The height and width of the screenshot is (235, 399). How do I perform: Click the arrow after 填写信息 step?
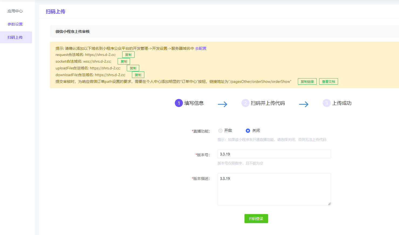[x=223, y=104]
